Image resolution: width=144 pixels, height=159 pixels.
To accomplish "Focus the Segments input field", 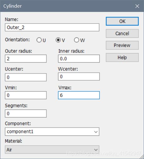I will click(x=26, y=114).
